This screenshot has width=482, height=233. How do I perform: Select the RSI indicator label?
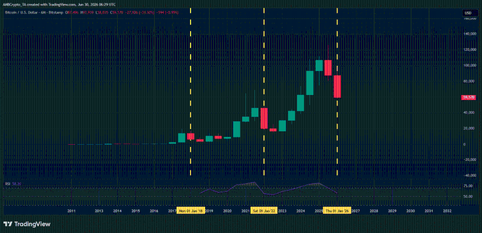click(x=7, y=183)
